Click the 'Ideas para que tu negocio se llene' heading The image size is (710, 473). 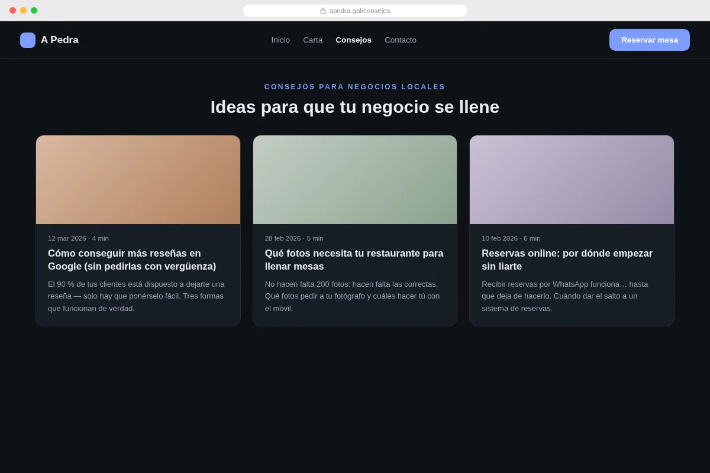(x=355, y=107)
